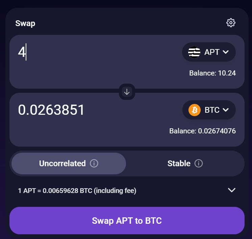Image resolution: width=252 pixels, height=239 pixels.
Task: Open the BTC token dropdown chevron
Action: pyautogui.click(x=226, y=110)
